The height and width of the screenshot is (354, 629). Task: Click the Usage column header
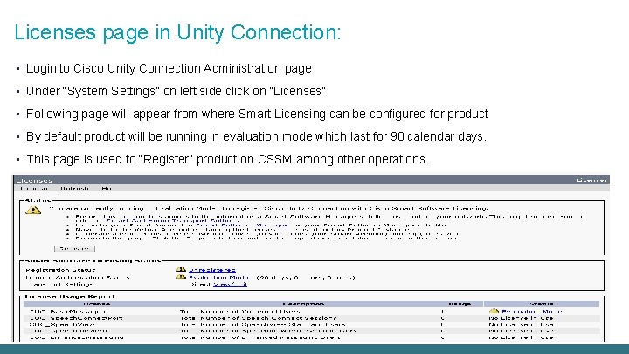(x=460, y=304)
